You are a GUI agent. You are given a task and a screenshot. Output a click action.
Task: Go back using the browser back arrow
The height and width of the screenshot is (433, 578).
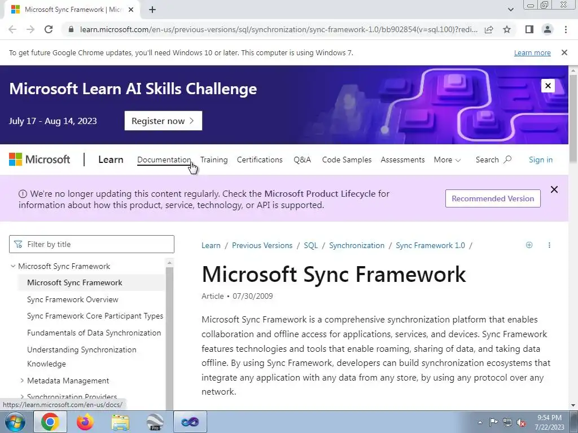[12, 29]
